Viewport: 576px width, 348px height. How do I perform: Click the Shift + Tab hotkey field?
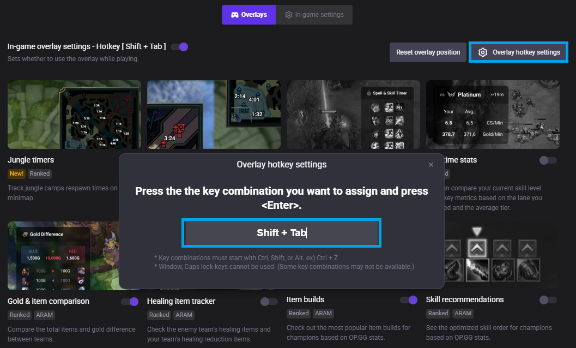click(x=281, y=233)
